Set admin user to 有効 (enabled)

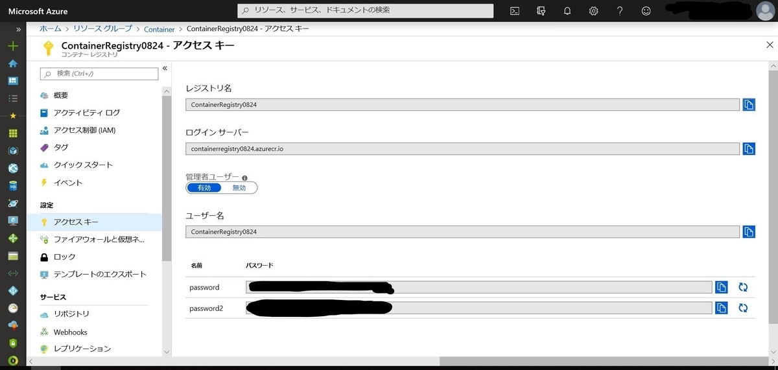click(x=204, y=188)
